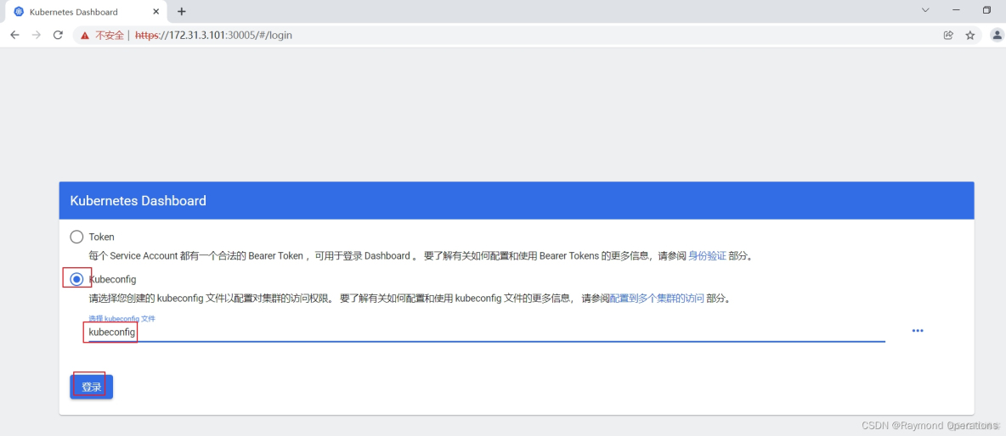
Task: Click the Token option label
Action: [101, 237]
